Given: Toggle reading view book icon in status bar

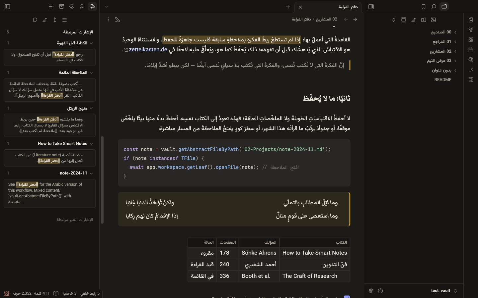Looking at the screenshot, I should tap(56, 293).
